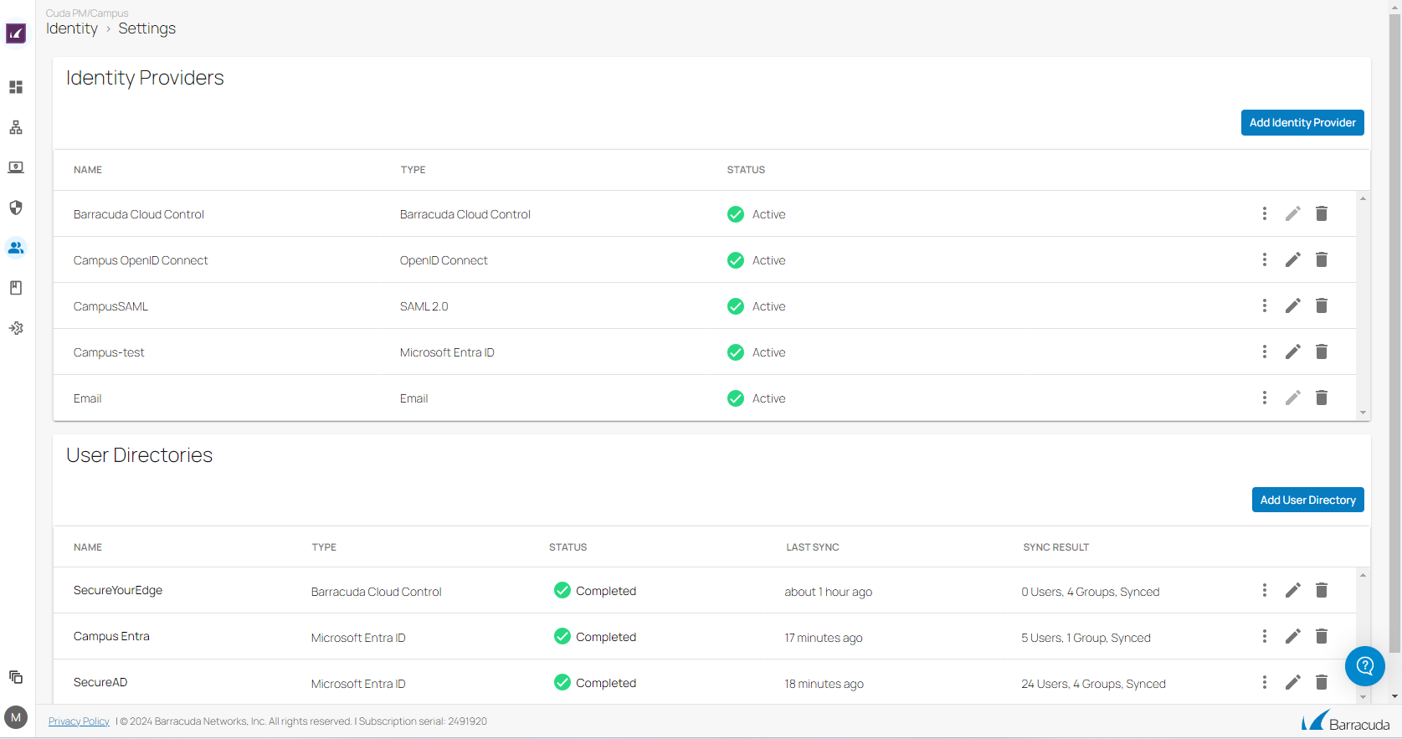Open the Privacy Policy link
Screen dimensions: 1402x739
click(79, 721)
